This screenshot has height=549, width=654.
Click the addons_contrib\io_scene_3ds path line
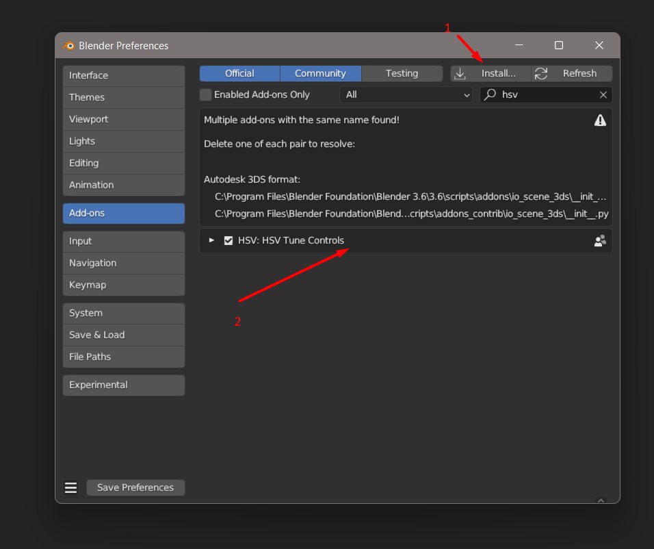[x=411, y=214]
